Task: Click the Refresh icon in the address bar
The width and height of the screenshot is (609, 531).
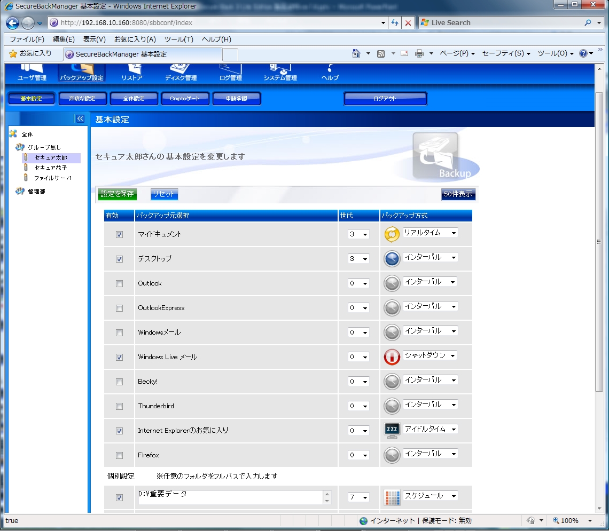Action: pos(395,23)
